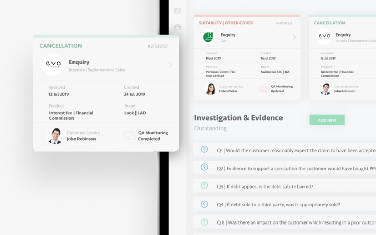Viewport: 376px width, 235px height.
Task: Click the green leaf company logo
Action: (x=208, y=37)
